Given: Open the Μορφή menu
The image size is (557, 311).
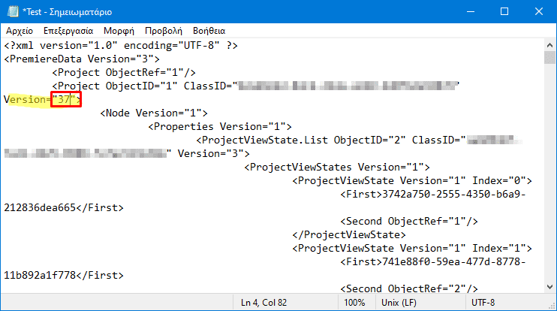Looking at the screenshot, I should pyautogui.click(x=120, y=32).
